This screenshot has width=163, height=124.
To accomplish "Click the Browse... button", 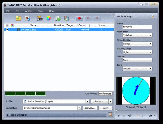I will pyautogui.click(x=90, y=108).
